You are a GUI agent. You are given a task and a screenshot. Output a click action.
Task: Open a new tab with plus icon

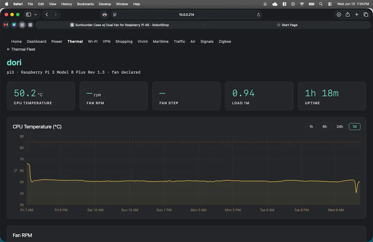point(357,15)
